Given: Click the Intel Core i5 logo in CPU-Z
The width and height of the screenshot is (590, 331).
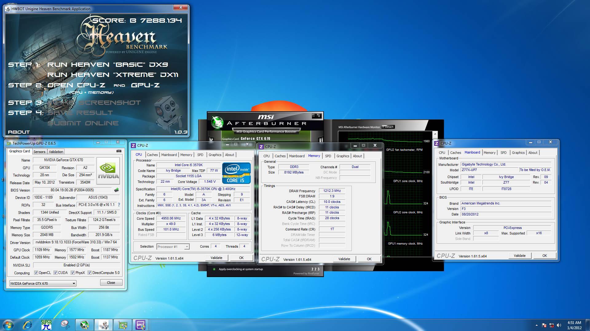Looking at the screenshot, I should coord(236,173).
